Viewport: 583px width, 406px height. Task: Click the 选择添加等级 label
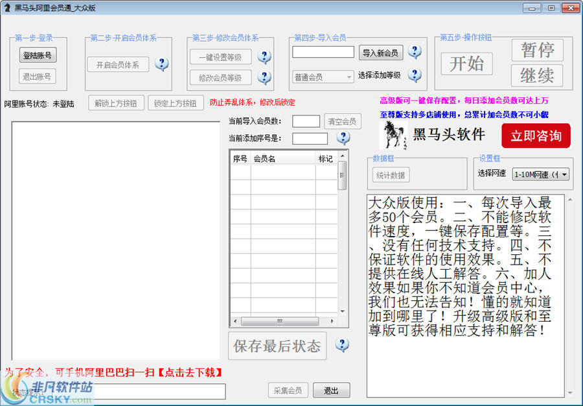tap(379, 75)
